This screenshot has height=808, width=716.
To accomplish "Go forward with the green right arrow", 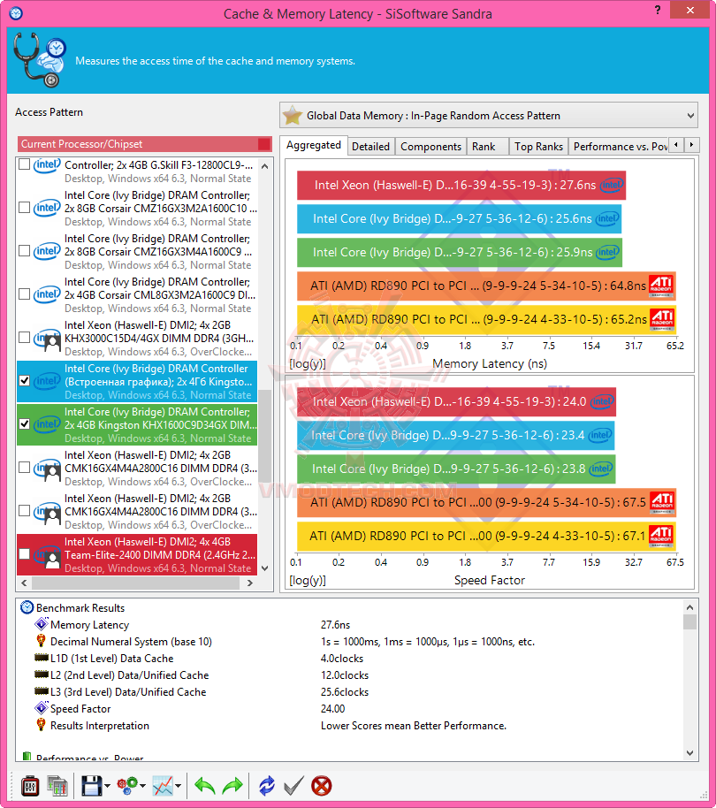I will pos(232,787).
